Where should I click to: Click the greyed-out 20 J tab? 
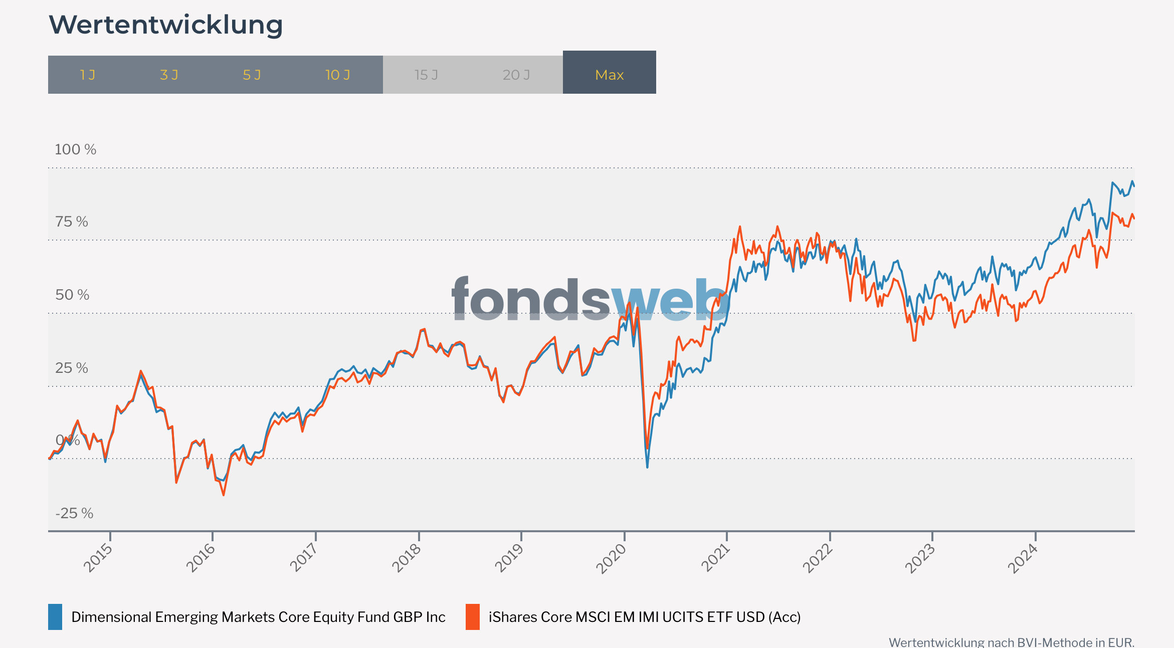coord(516,75)
